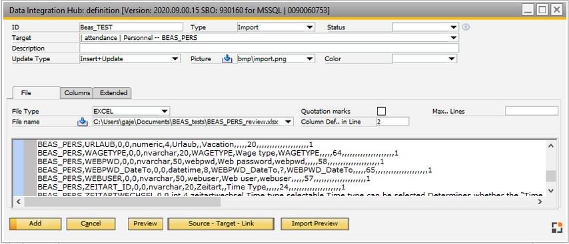Switch to the File tab
This screenshot has width=569, height=244.
point(36,92)
